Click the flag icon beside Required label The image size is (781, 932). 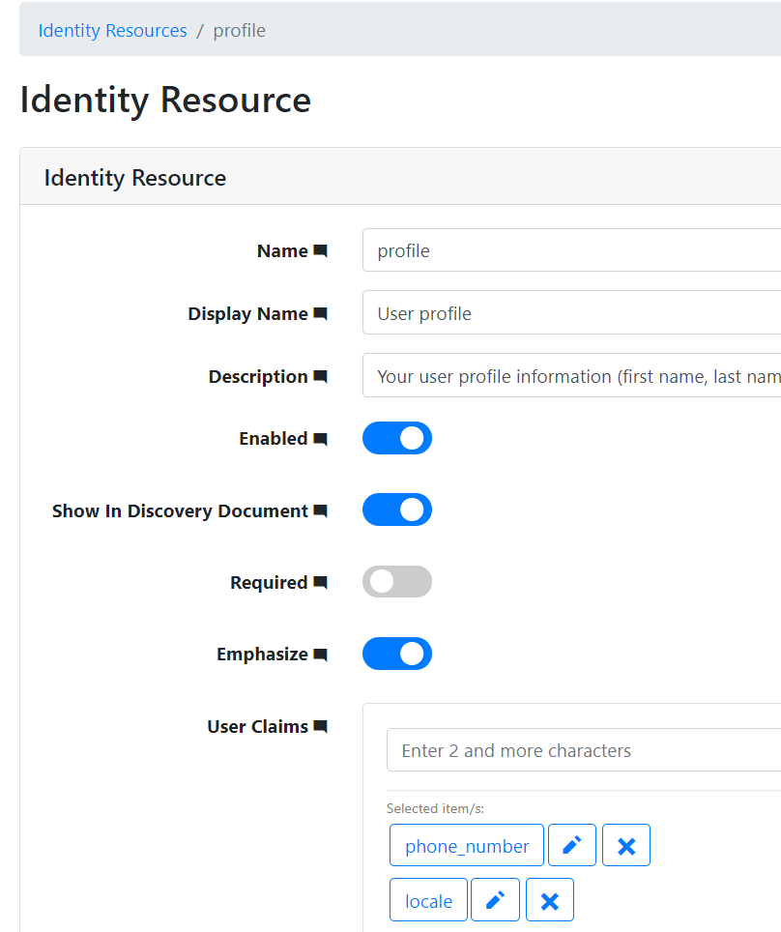pyautogui.click(x=320, y=581)
